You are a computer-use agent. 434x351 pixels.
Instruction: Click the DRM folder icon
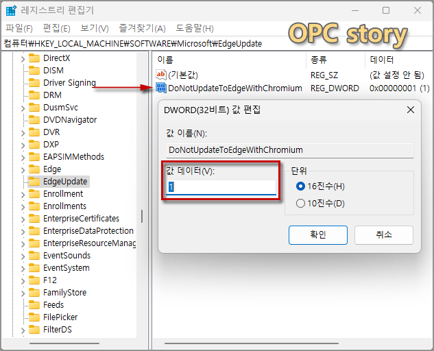[x=34, y=95]
